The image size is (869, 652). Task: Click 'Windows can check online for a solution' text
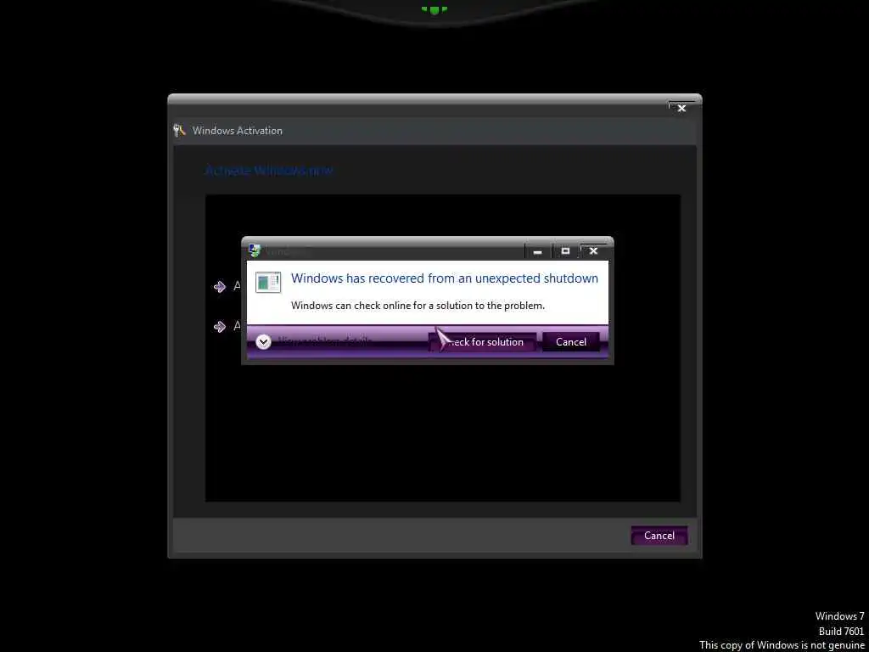tap(418, 306)
